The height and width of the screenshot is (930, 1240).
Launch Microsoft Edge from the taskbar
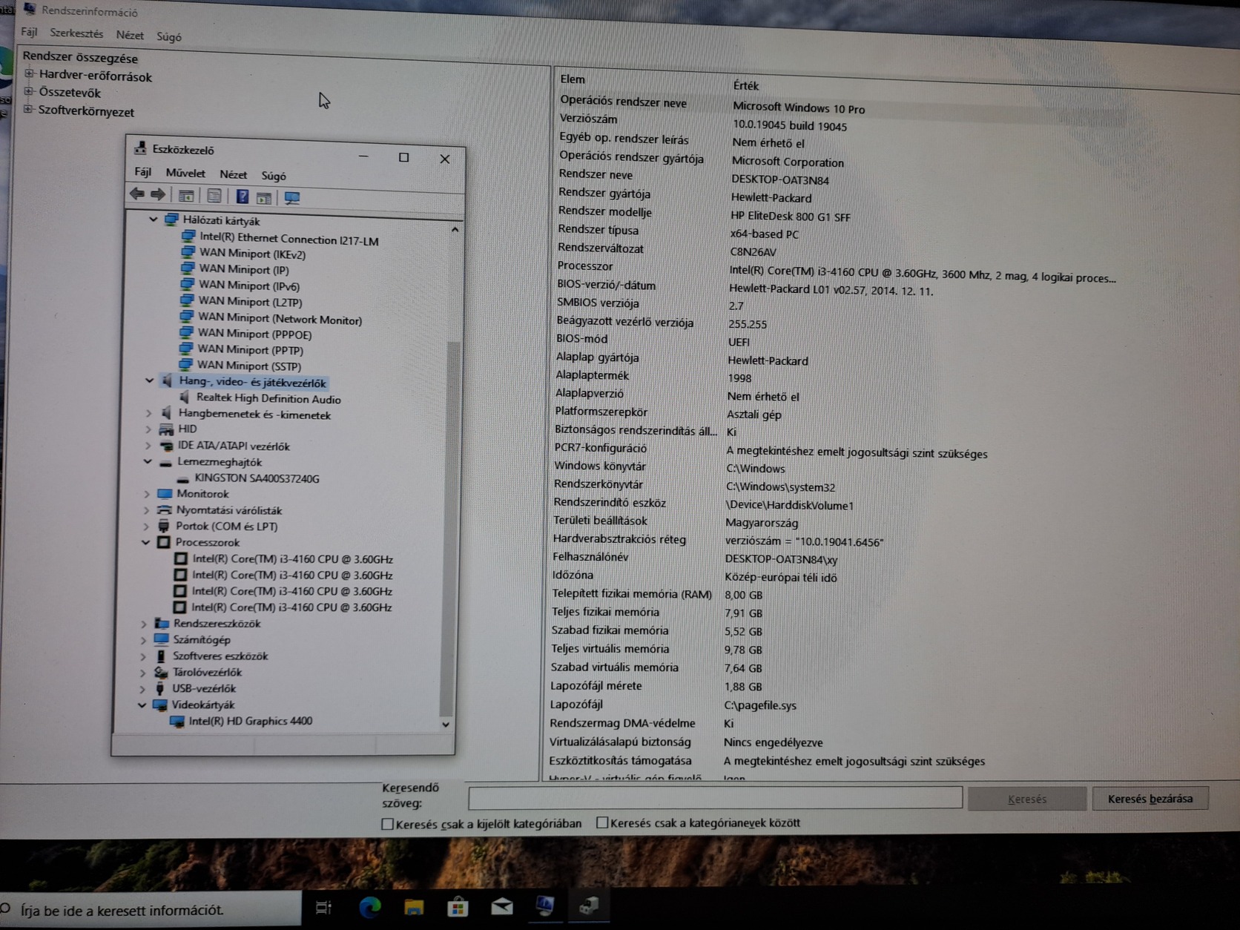coord(369,907)
